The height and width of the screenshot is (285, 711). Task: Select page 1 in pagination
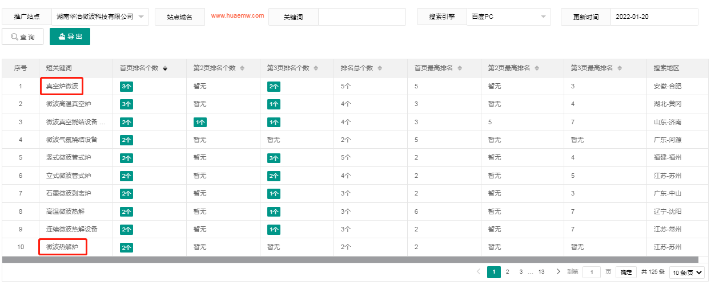(x=493, y=272)
